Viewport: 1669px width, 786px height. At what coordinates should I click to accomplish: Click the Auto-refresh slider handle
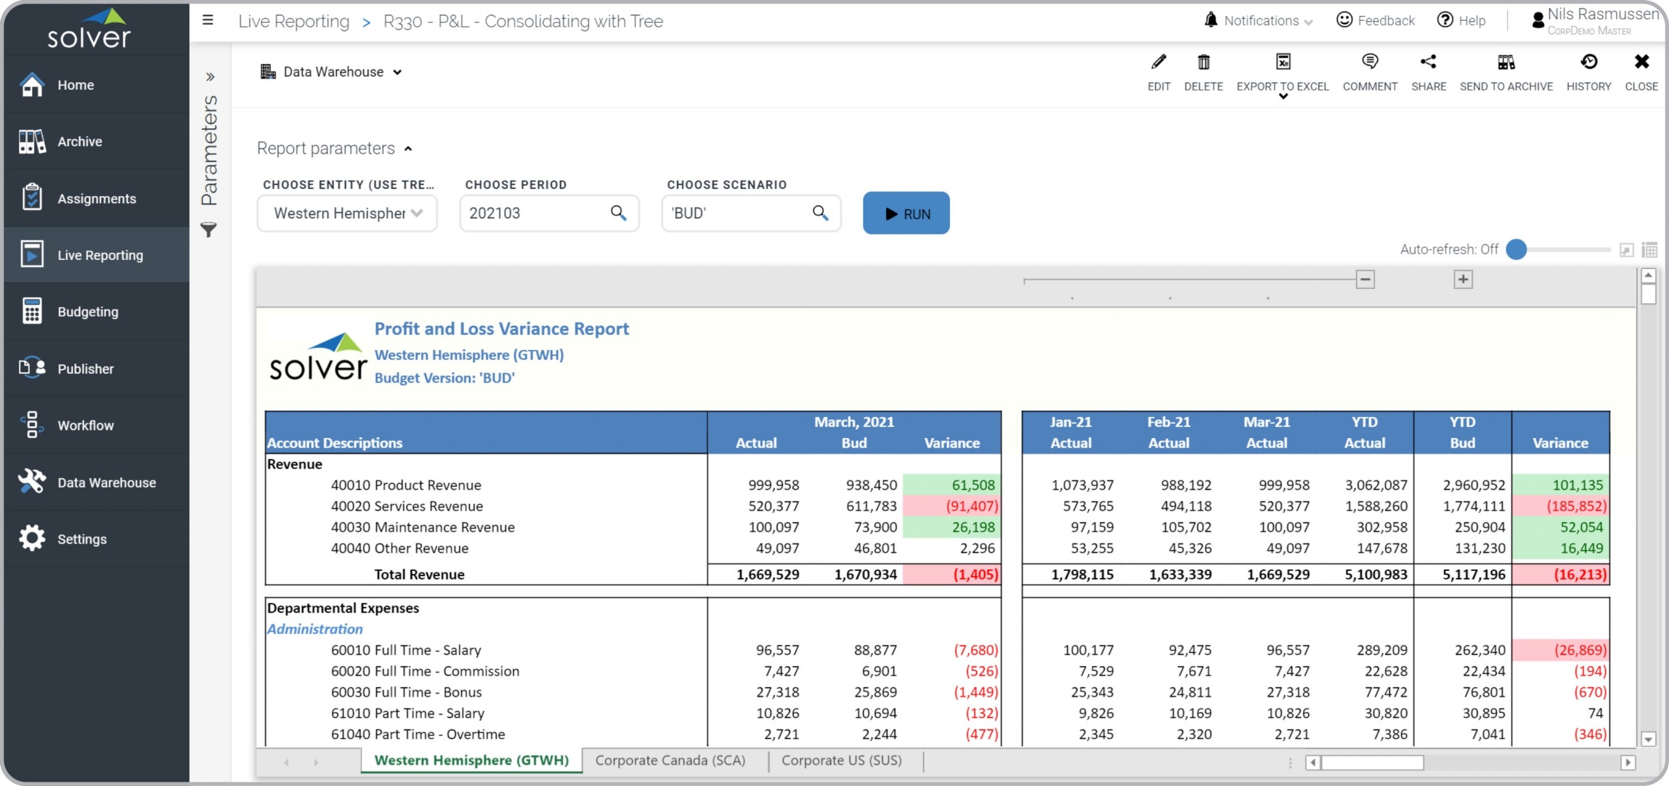(1516, 249)
